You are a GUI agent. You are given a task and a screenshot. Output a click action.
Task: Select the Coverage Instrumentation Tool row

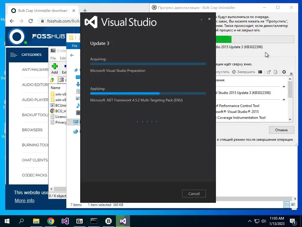(x=241, y=118)
